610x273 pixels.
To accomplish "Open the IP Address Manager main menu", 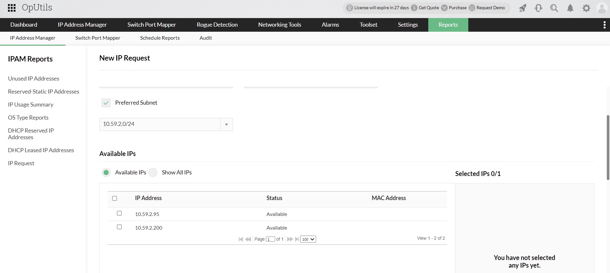I will click(x=82, y=25).
